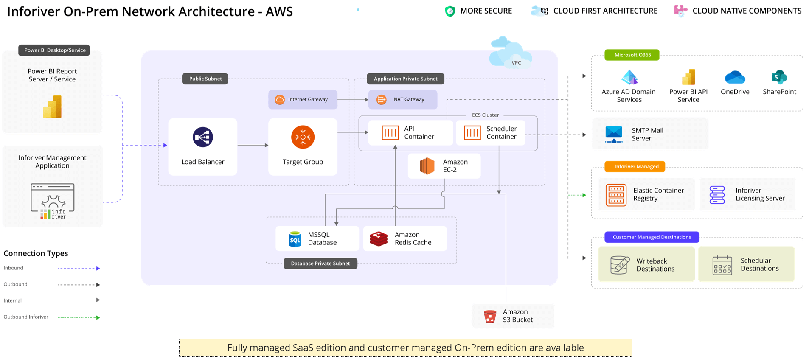Click the 'VPC' label on the cloud
Screen dimensions: 809x359
pos(516,63)
